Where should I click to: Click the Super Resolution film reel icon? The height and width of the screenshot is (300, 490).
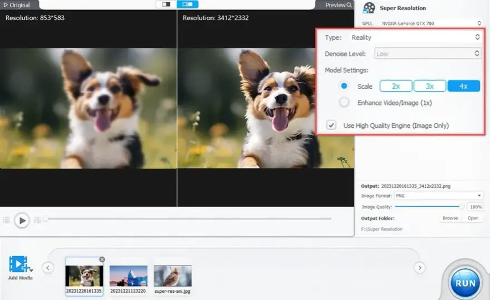(369, 8)
